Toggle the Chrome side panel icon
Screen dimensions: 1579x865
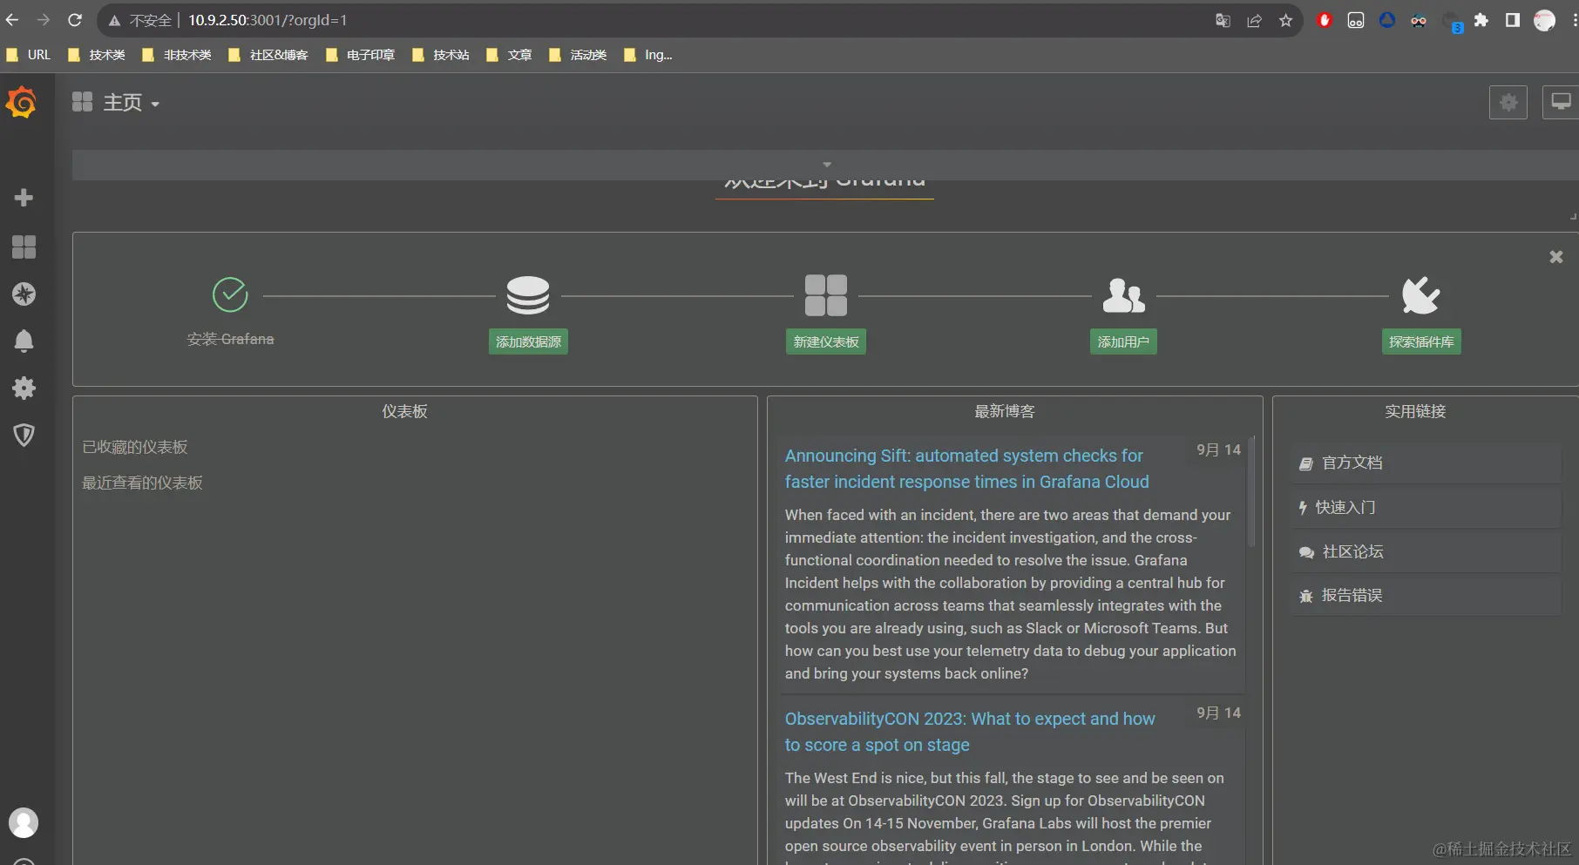[1513, 20]
